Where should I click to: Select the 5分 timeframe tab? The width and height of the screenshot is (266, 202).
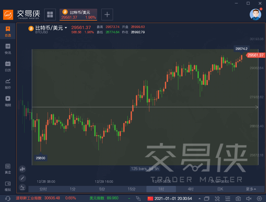[102, 189]
